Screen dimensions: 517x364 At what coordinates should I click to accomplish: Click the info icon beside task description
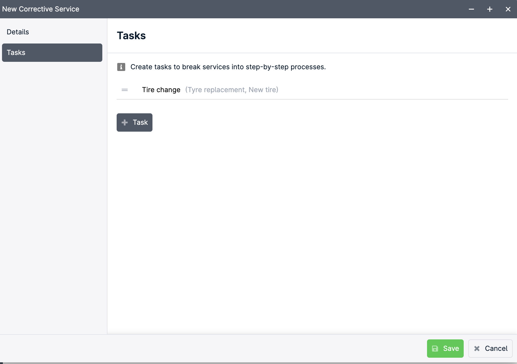(121, 67)
